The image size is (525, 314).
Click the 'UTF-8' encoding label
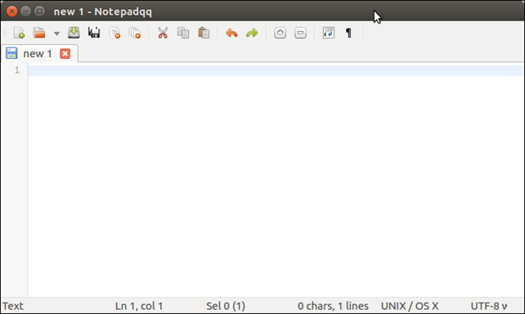(489, 306)
